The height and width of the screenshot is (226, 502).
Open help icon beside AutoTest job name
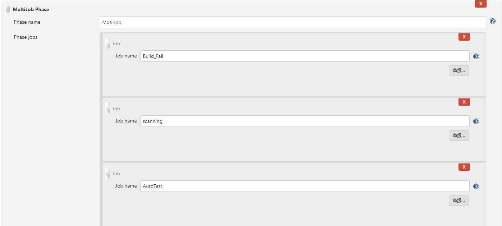click(x=476, y=186)
